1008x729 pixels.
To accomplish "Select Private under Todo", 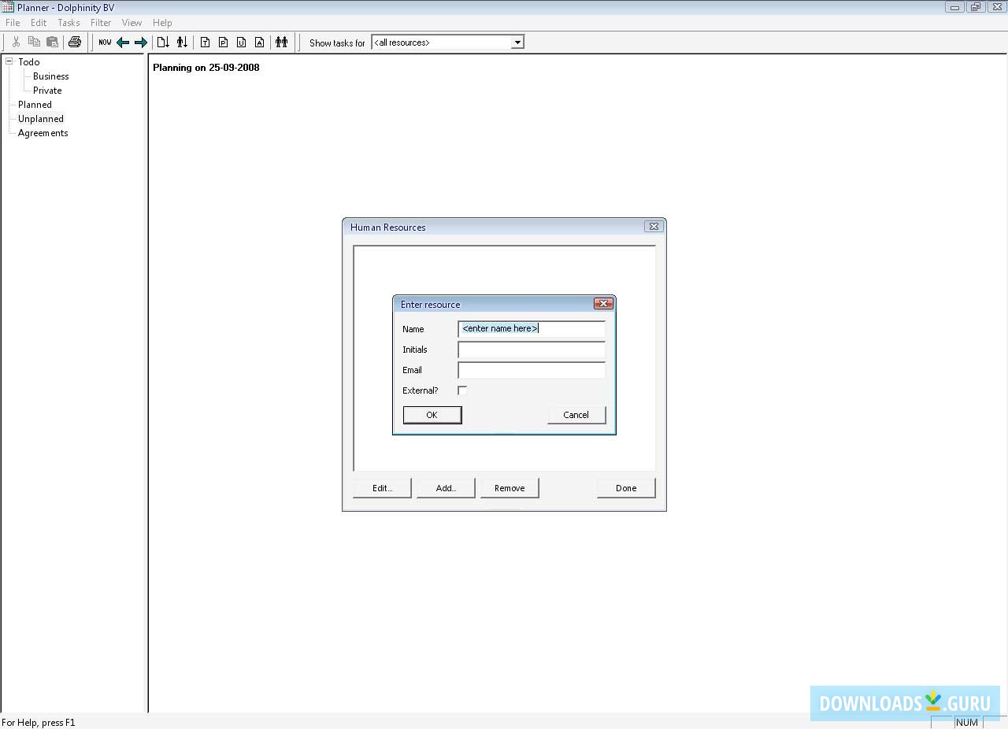I will [x=47, y=91].
